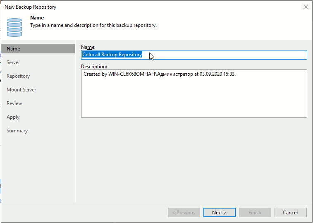Close the New Backup Repository dialog
Screen dimensions: 313x223
pos(306,7)
